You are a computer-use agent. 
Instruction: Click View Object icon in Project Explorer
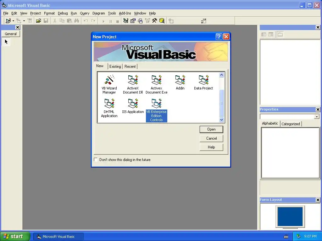(271, 35)
